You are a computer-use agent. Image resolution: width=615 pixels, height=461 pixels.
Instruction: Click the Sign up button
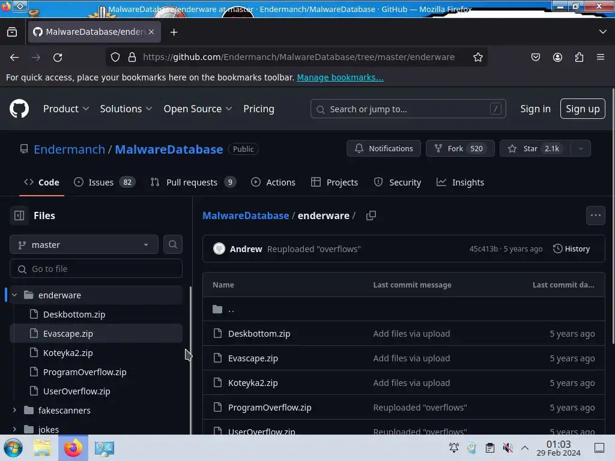(x=583, y=109)
